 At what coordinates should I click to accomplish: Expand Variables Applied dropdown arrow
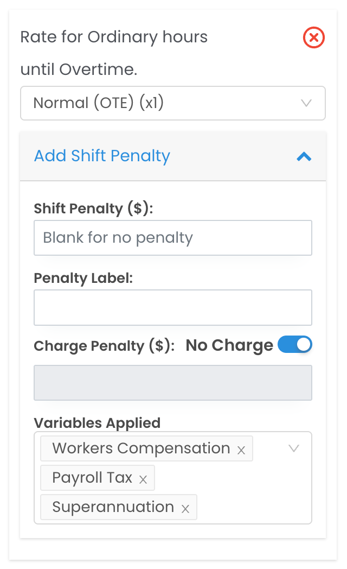(x=294, y=448)
